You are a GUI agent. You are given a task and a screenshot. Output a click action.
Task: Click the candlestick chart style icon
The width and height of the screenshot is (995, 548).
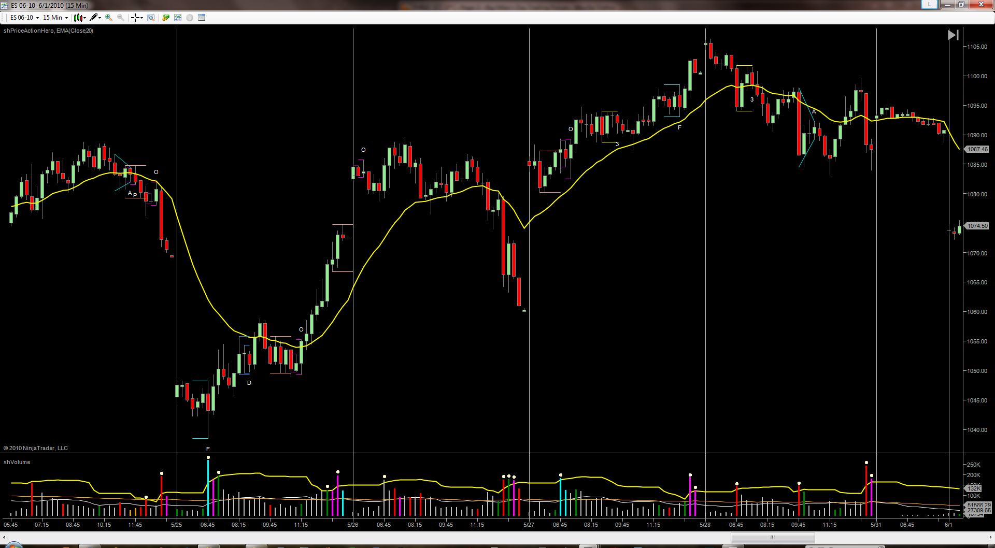pyautogui.click(x=78, y=18)
